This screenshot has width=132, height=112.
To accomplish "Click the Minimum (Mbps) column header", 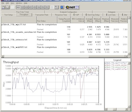I will click(97, 20).
